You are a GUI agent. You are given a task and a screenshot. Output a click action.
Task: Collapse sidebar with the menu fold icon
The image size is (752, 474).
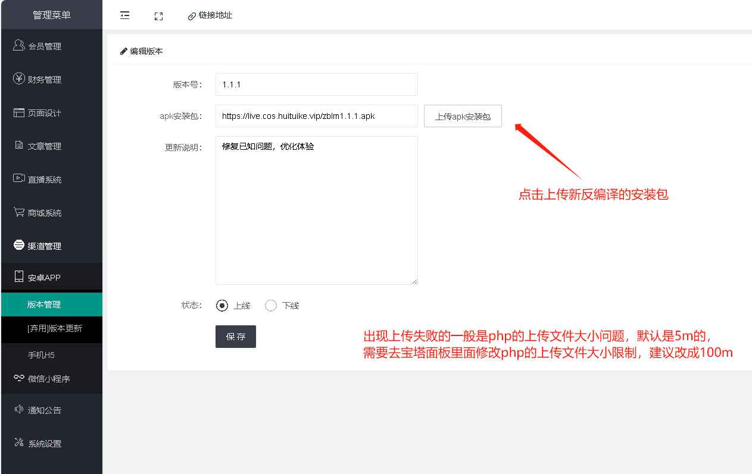(x=124, y=15)
